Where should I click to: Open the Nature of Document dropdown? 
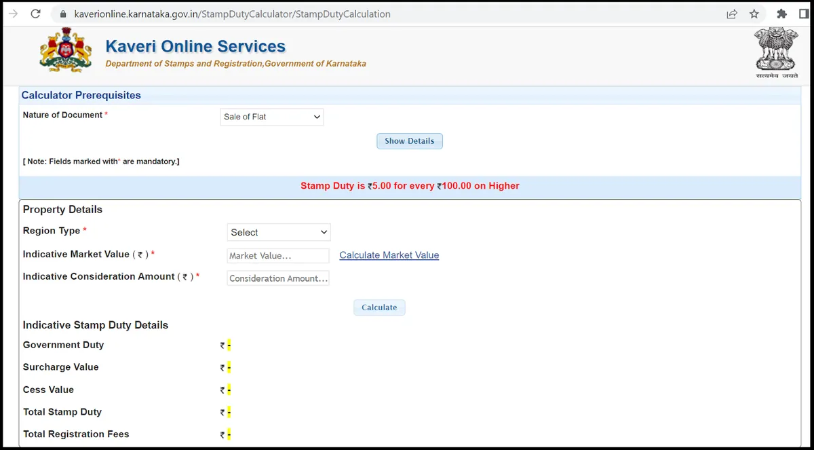pyautogui.click(x=272, y=117)
